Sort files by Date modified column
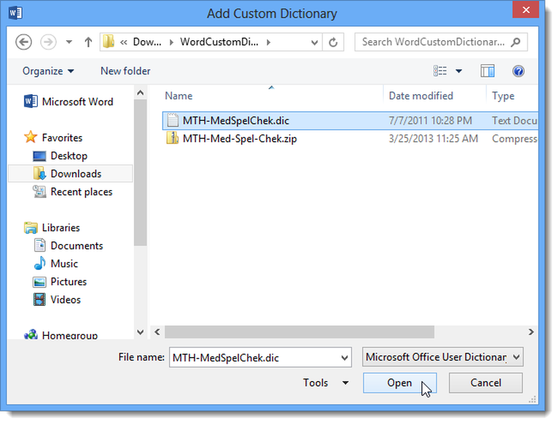 [421, 96]
